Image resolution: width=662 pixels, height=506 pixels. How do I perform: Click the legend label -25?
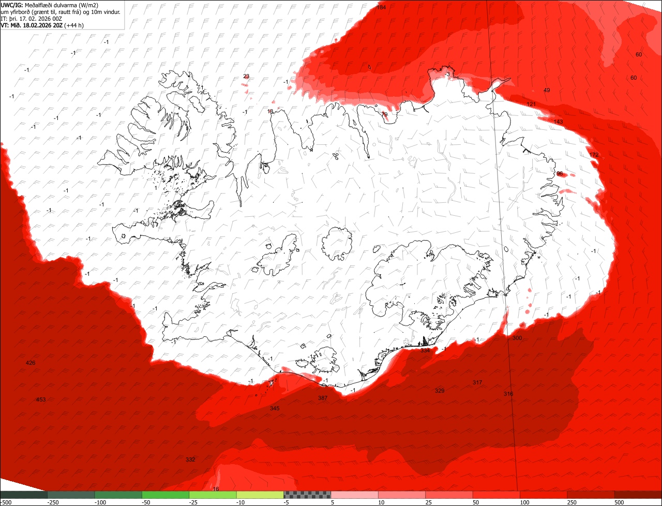(193, 502)
